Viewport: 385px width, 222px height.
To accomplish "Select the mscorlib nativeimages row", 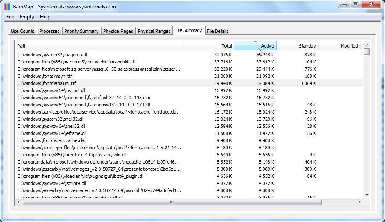I will click(189, 190).
